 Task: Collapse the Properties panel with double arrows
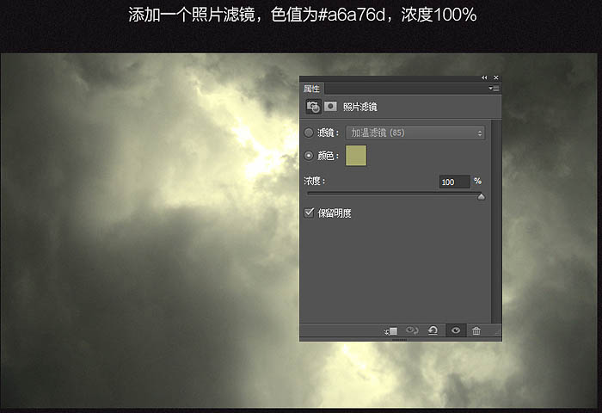click(484, 77)
